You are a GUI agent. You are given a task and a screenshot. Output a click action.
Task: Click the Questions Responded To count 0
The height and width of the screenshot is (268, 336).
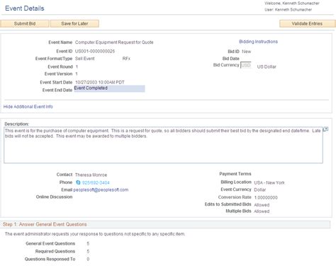[x=88, y=259]
